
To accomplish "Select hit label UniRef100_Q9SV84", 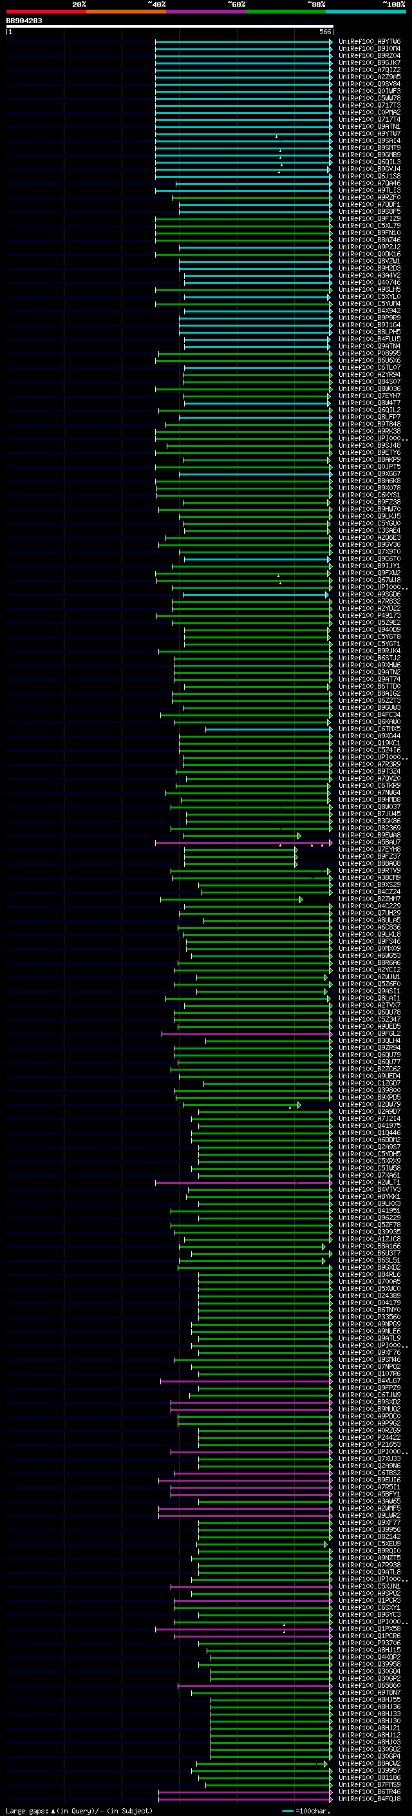I will tap(370, 84).
